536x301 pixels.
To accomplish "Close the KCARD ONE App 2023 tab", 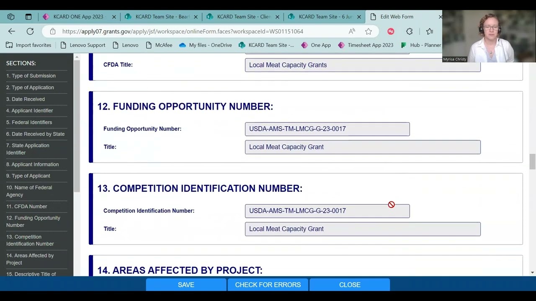I will 114,17.
